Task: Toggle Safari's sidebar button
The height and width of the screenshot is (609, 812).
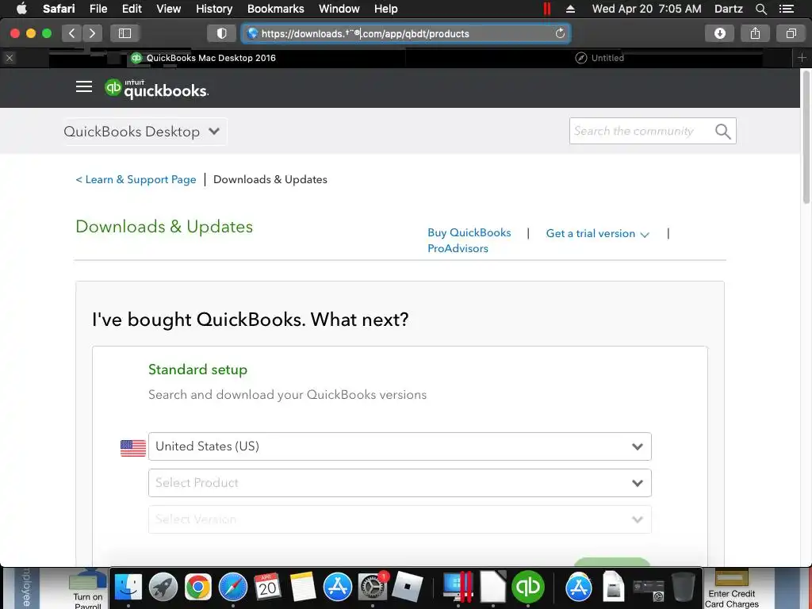Action: [x=124, y=33]
